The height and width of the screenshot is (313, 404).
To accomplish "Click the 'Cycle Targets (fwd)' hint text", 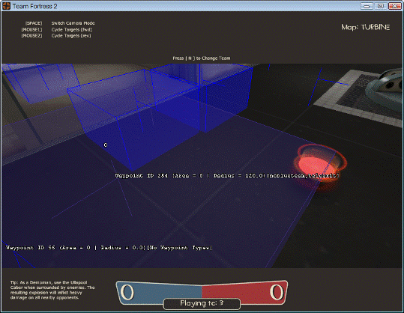I will (72, 30).
